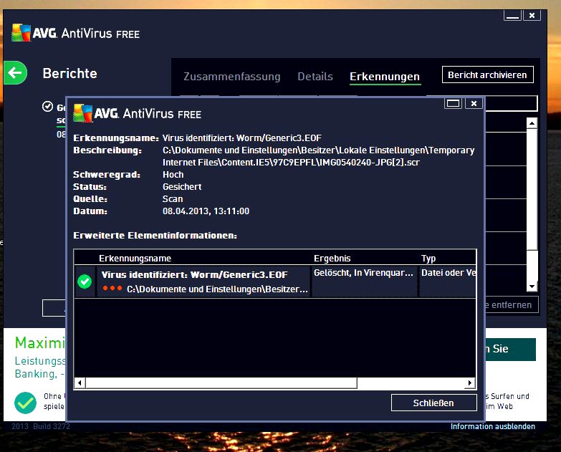Open the Zusammenfassung tab
The width and height of the screenshot is (561, 452).
[232, 77]
